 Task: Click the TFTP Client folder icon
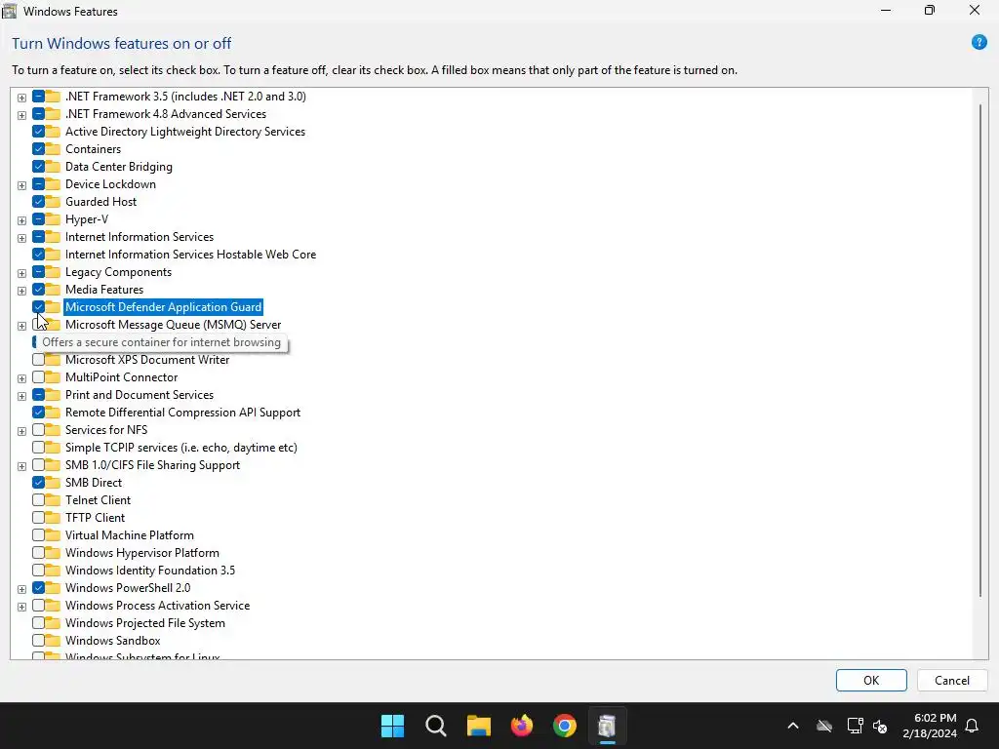click(53, 518)
